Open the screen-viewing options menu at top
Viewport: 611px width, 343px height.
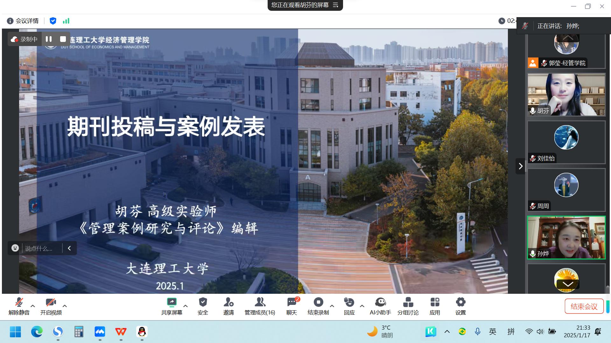335,5
